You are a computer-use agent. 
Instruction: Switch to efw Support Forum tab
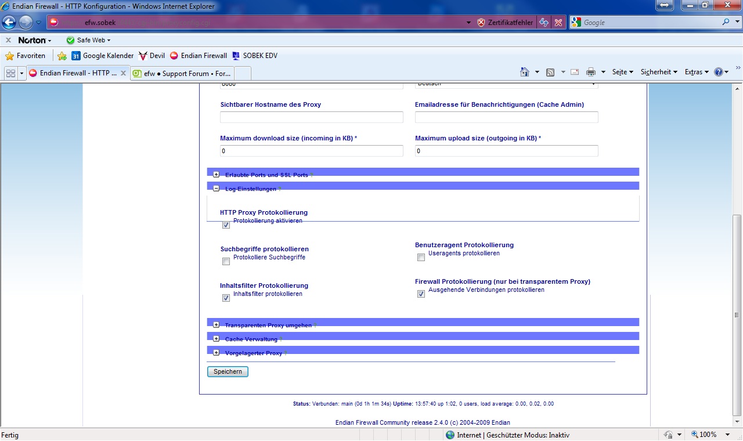tap(182, 74)
